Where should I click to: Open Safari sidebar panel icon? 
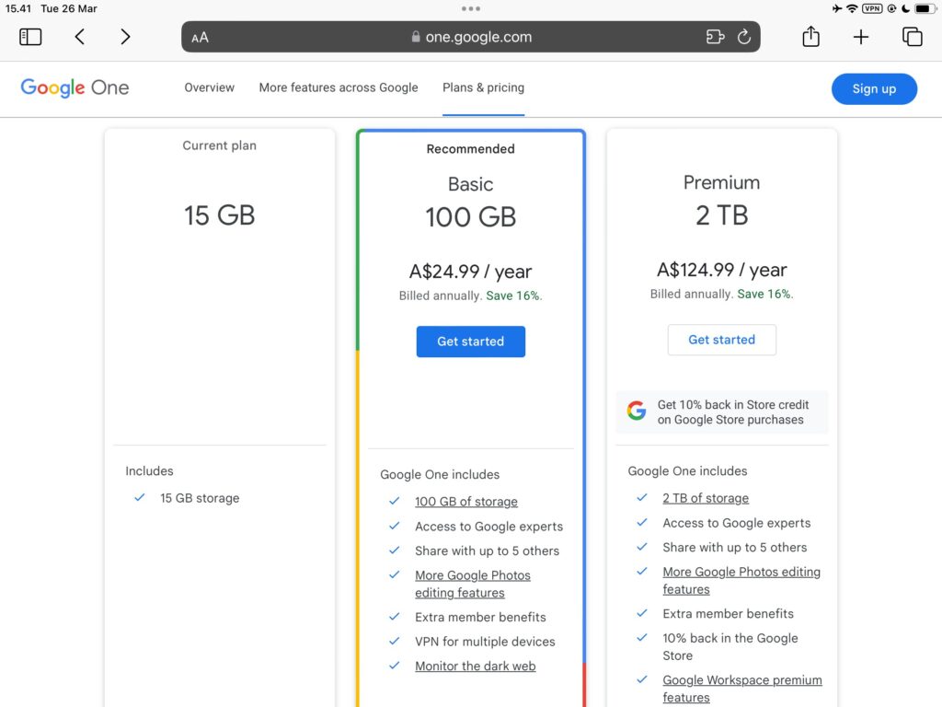[x=30, y=37]
